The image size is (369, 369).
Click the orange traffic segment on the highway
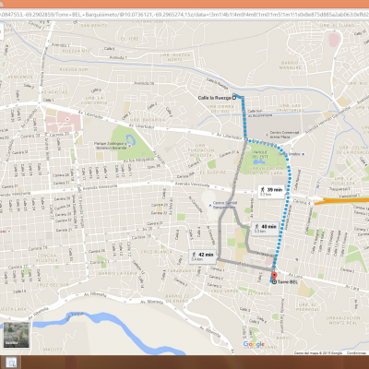point(341,201)
